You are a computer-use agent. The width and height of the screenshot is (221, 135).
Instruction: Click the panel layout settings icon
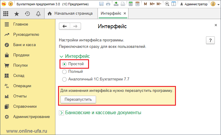[x=174, y=4]
